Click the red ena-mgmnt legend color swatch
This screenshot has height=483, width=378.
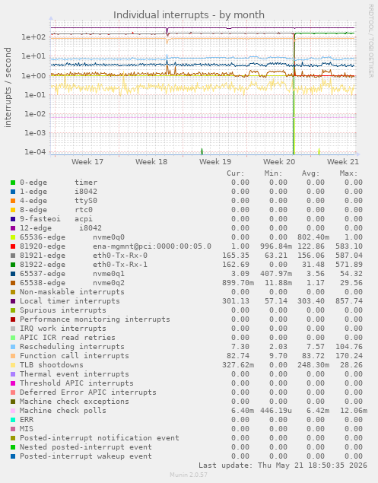(x=13, y=246)
